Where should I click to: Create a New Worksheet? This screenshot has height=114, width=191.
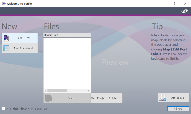click(20, 48)
